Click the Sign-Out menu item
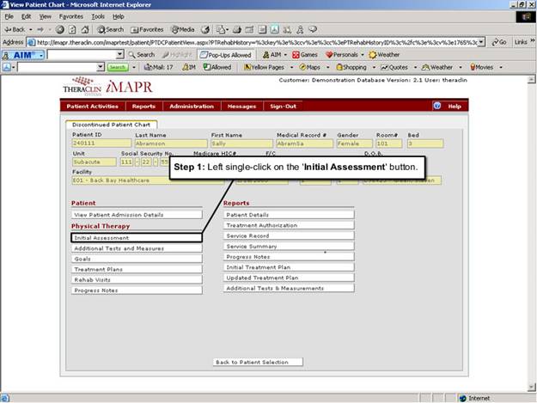 click(283, 106)
